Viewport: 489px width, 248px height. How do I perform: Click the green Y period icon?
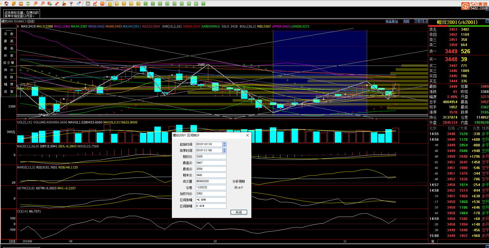click(x=203, y=4)
